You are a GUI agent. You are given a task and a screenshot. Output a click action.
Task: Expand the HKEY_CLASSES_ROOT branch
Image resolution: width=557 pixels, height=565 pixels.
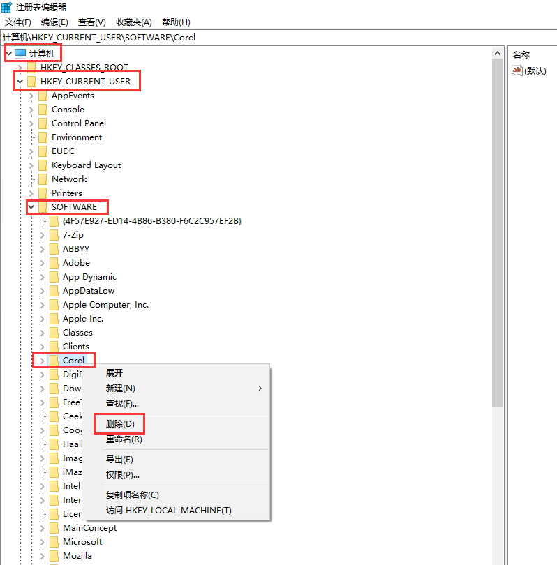coord(20,68)
